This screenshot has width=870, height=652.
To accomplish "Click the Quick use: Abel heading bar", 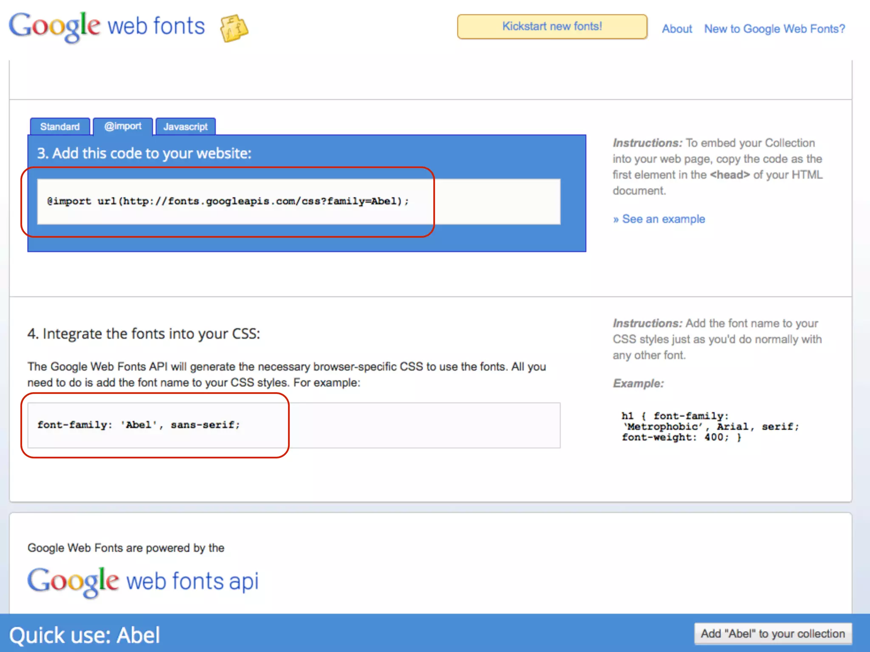I will (85, 635).
